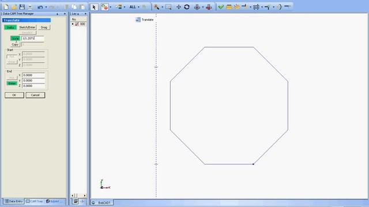Viewport: 369px width, 207px height.
Task: Cancel the Translate operation
Action: (35, 95)
